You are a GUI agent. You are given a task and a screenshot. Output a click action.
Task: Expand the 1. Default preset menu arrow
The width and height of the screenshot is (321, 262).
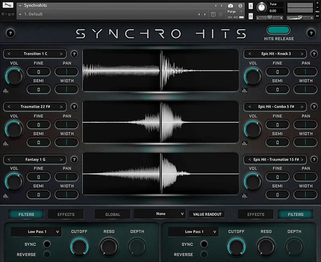20,14
